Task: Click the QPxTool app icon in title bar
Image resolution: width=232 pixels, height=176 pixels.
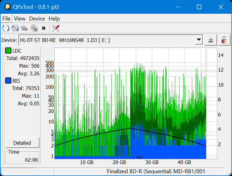Action: (7, 7)
